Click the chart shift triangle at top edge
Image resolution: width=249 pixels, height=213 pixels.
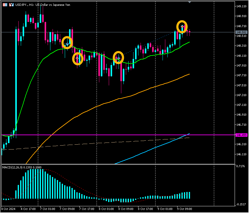pyautogui.click(x=189, y=2)
